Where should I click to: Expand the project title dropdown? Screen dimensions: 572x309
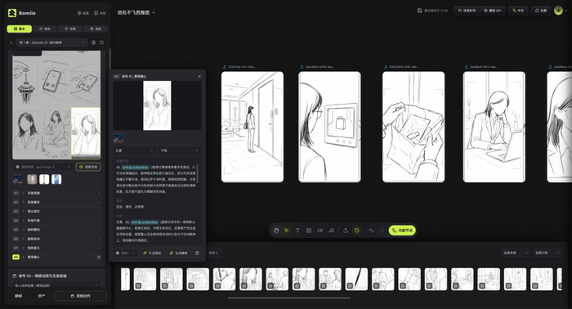136,12
